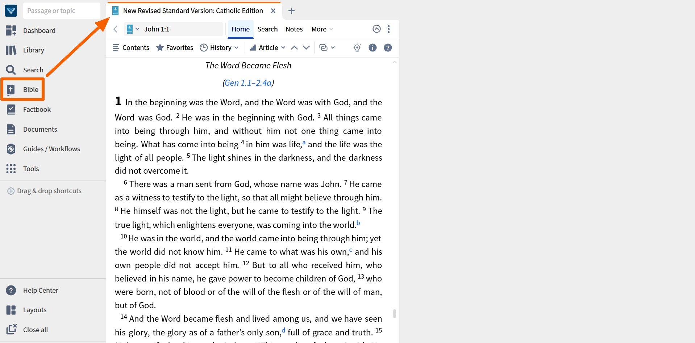Go to next article arrow

coord(306,47)
